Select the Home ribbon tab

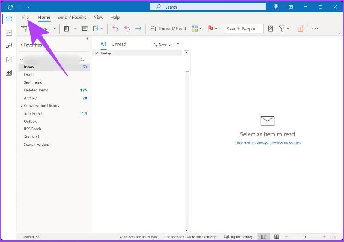tap(44, 17)
